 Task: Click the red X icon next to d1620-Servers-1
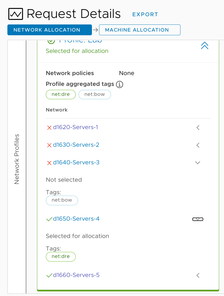(49, 128)
